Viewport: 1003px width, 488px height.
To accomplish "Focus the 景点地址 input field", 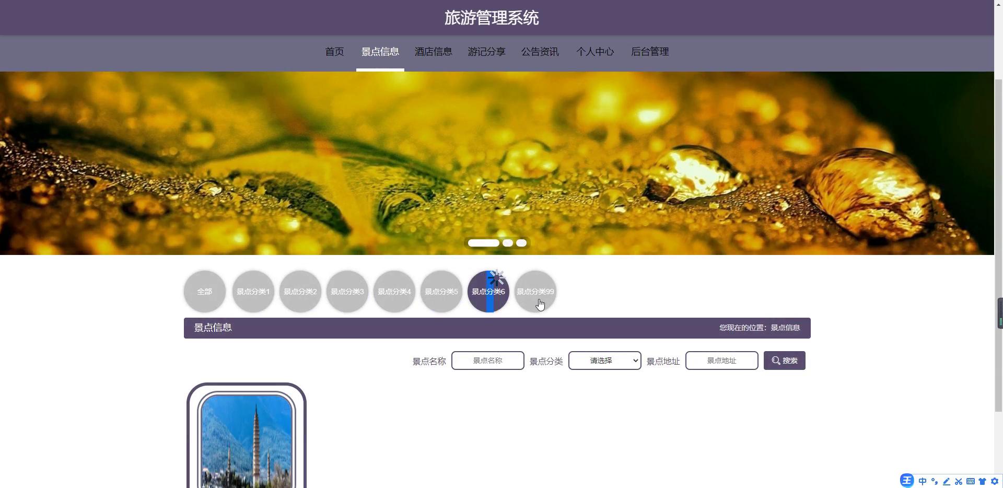I will coord(721,361).
